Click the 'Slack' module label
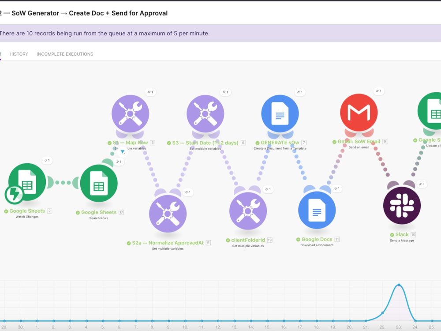 coord(402,234)
